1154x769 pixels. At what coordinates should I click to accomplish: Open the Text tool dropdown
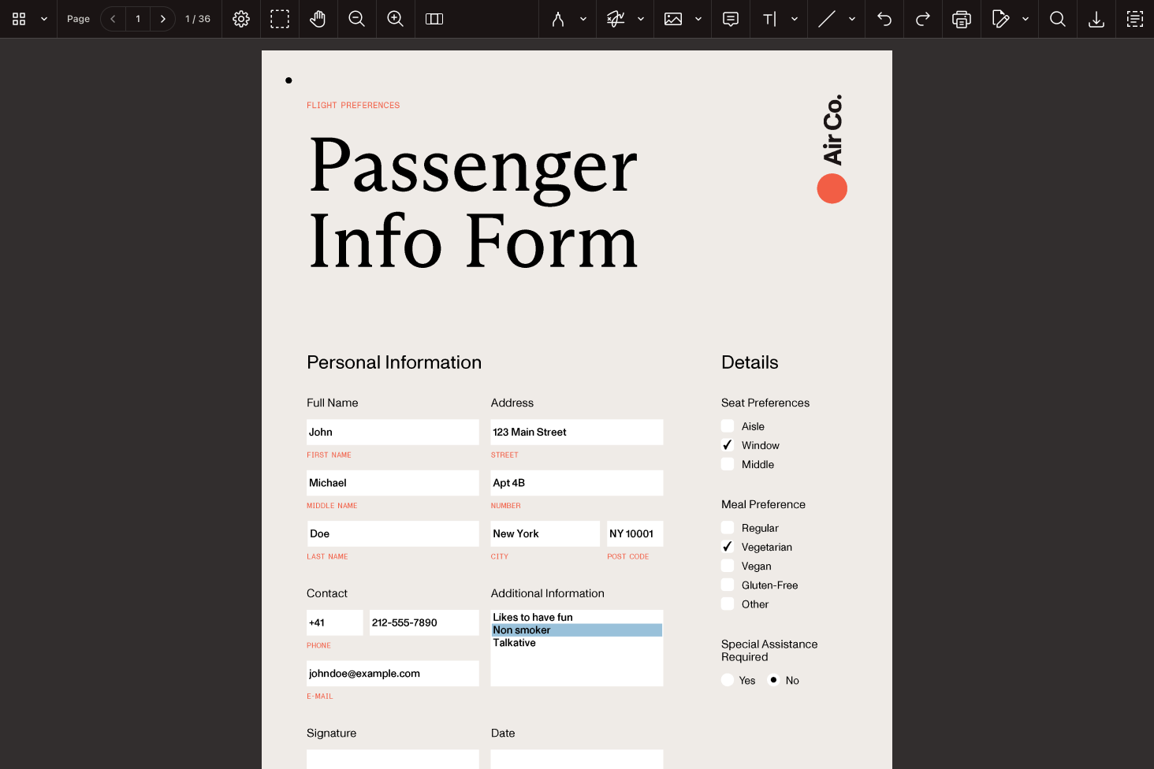(x=794, y=19)
